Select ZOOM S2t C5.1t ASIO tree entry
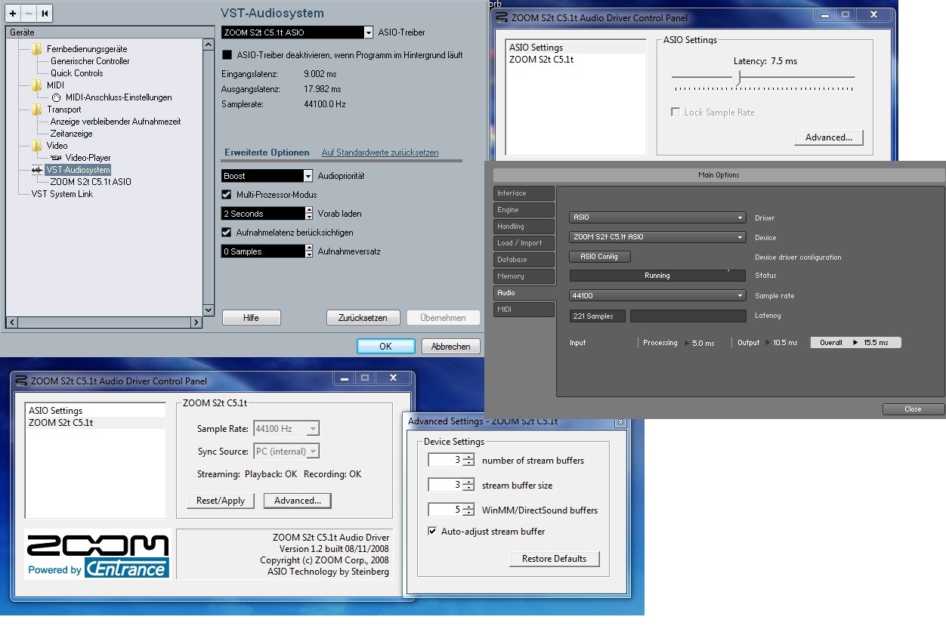The width and height of the screenshot is (946, 629). click(91, 182)
